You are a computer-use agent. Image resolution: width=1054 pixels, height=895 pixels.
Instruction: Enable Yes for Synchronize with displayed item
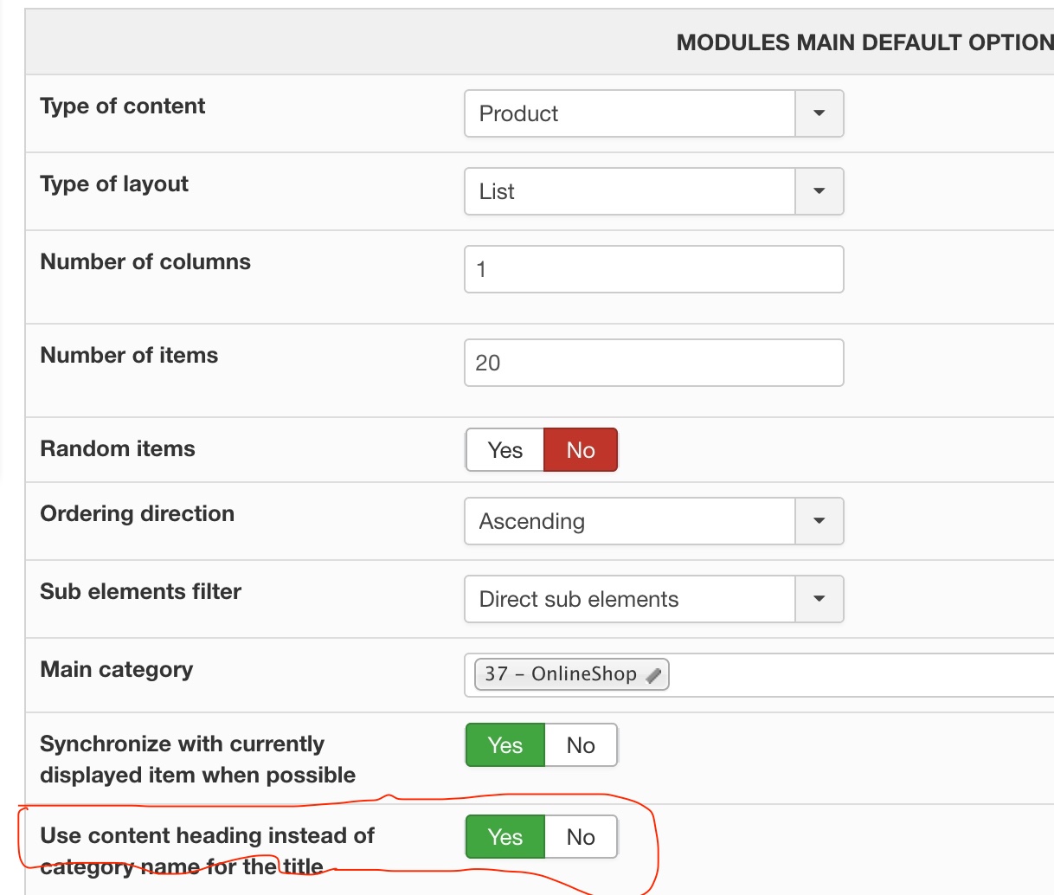pyautogui.click(x=505, y=745)
